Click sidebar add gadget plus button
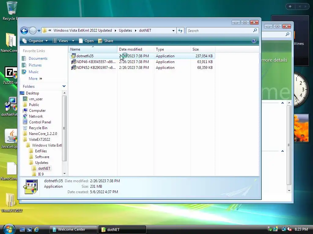This screenshot has width=313, height=234. (x=290, y=7)
